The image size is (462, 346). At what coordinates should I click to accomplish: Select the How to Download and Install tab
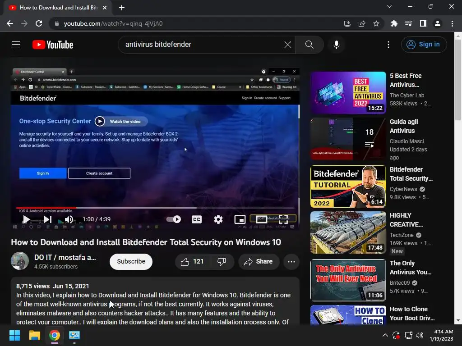[x=58, y=8]
